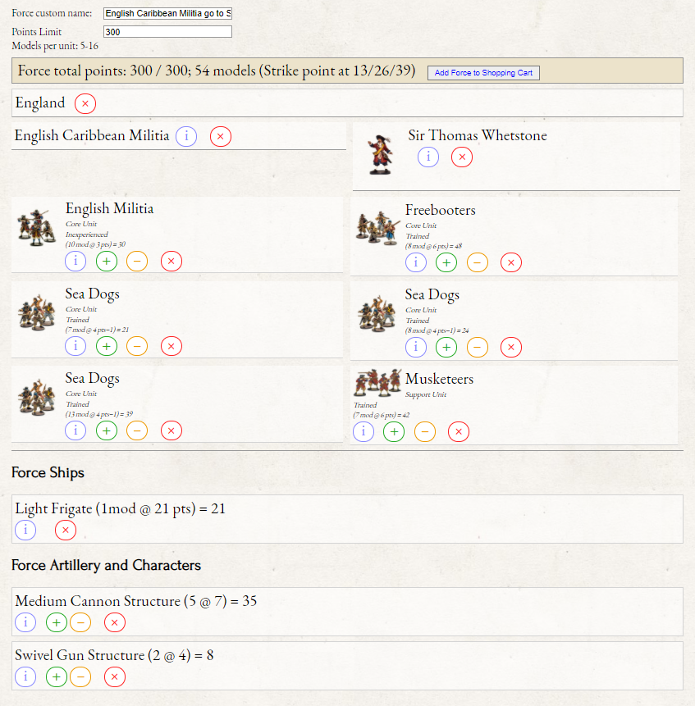Reduce models in the 7-model Sea Dogs unit
Viewport: 695px width, 706px height.
(x=137, y=346)
